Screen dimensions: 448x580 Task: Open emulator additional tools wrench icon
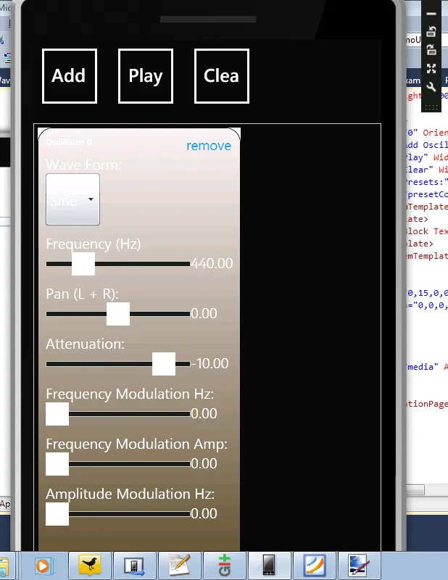(431, 87)
